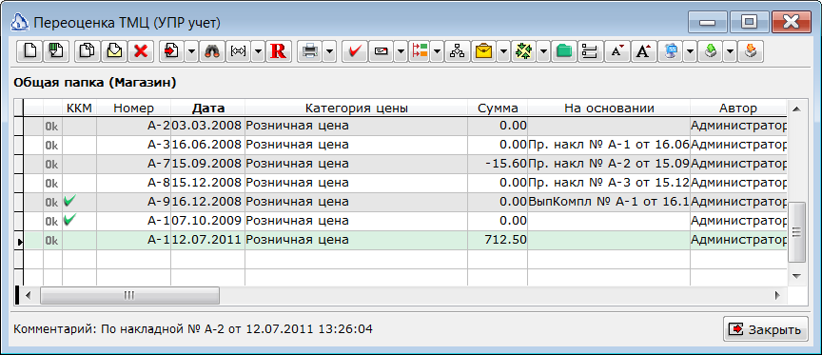Screen dimensions: 822x355
Task: Click the ККМ column header
Action: 79,108
